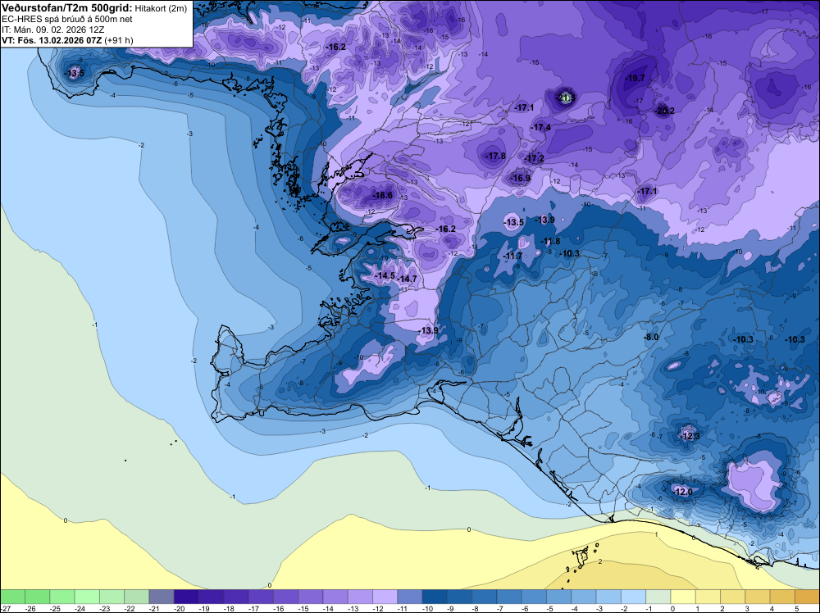Click the -21.5 temperature value on the map

pos(567,98)
